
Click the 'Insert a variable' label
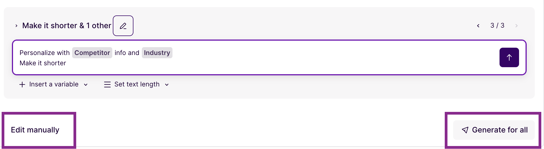(x=54, y=84)
